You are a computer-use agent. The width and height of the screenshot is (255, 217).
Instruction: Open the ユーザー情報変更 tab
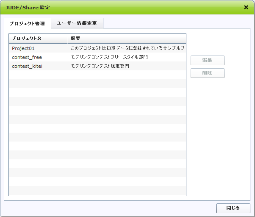click(x=77, y=23)
